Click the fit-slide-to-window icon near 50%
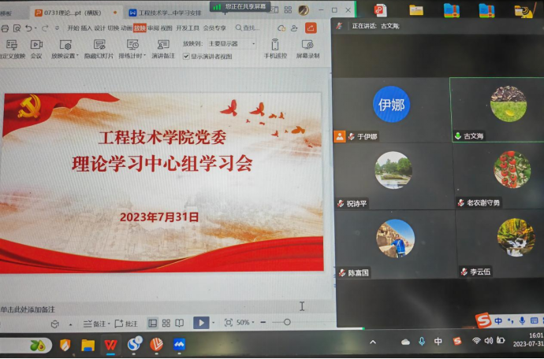 tap(229, 323)
